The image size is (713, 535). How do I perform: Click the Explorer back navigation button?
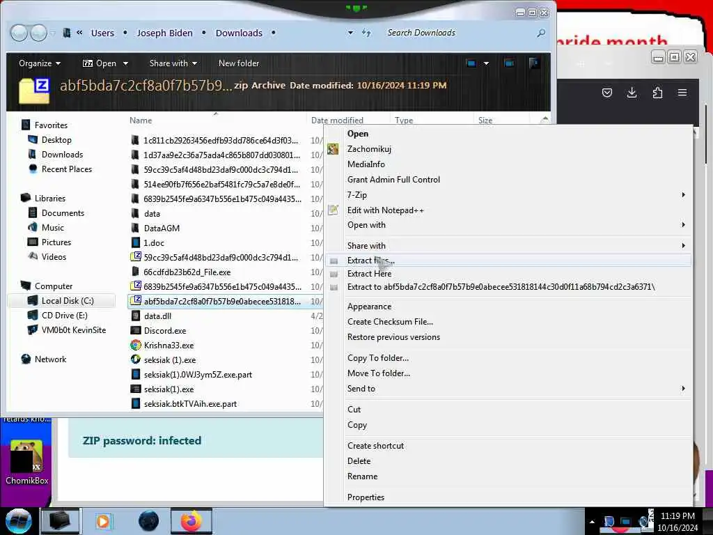[x=19, y=33]
